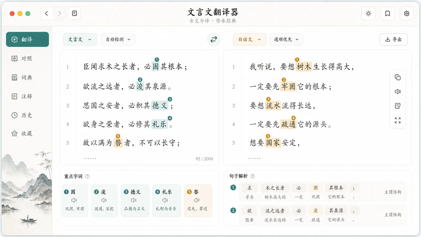Click annotation marker 4 above 礼乐
This screenshot has height=237, width=421.
pyautogui.click(x=170, y=118)
